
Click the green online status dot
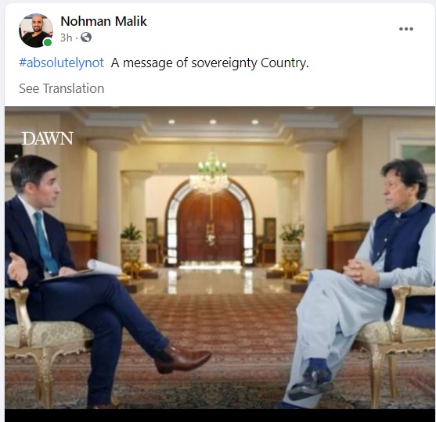[48, 42]
